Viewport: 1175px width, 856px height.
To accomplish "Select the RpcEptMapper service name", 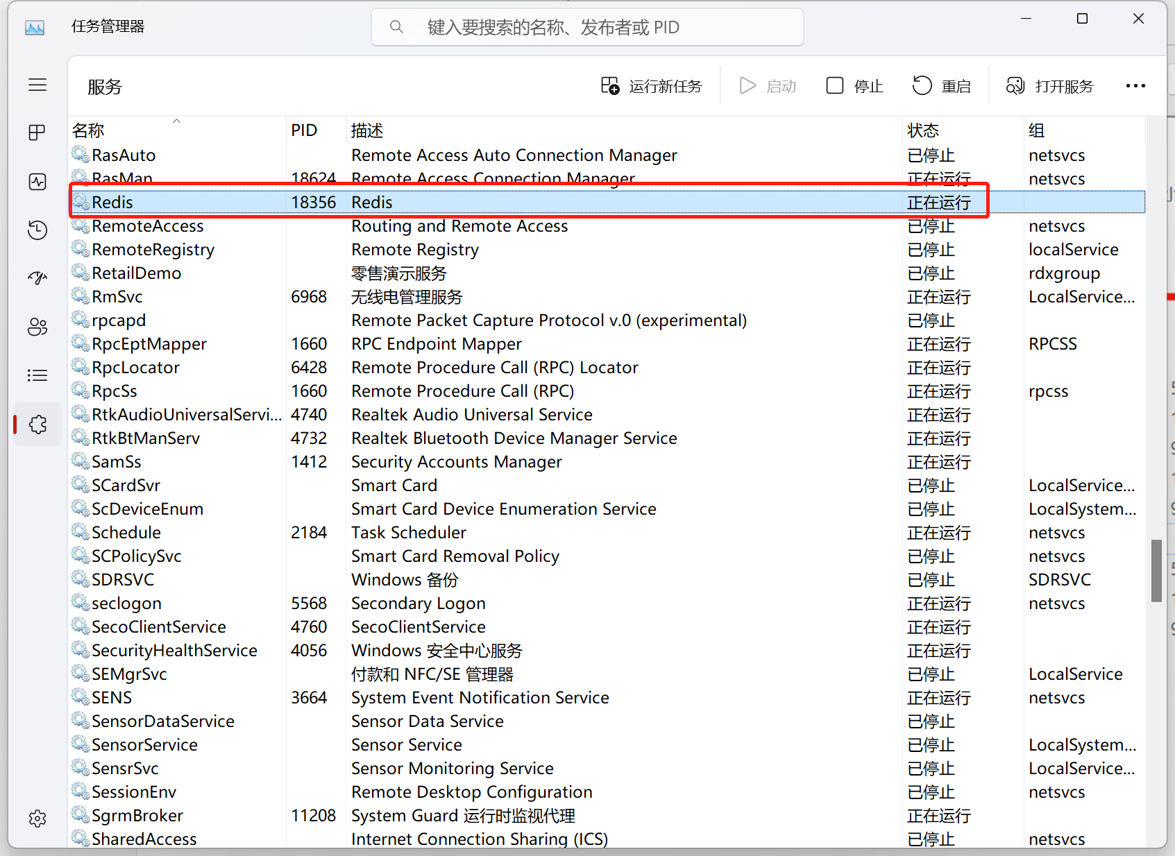I will pos(149,344).
